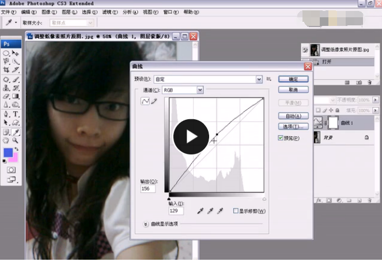Open the 图层 (Layer) menu
The image size is (382, 273).
70,12
